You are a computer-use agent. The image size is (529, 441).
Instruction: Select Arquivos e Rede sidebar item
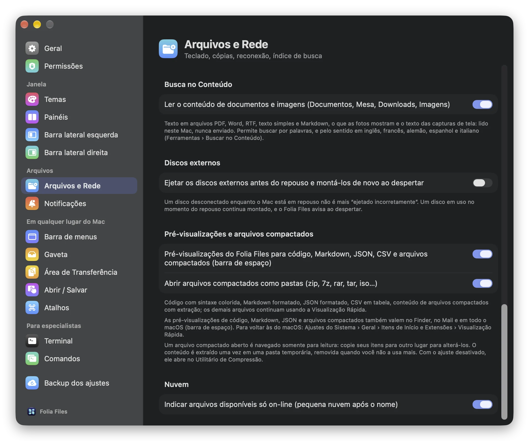tap(79, 186)
